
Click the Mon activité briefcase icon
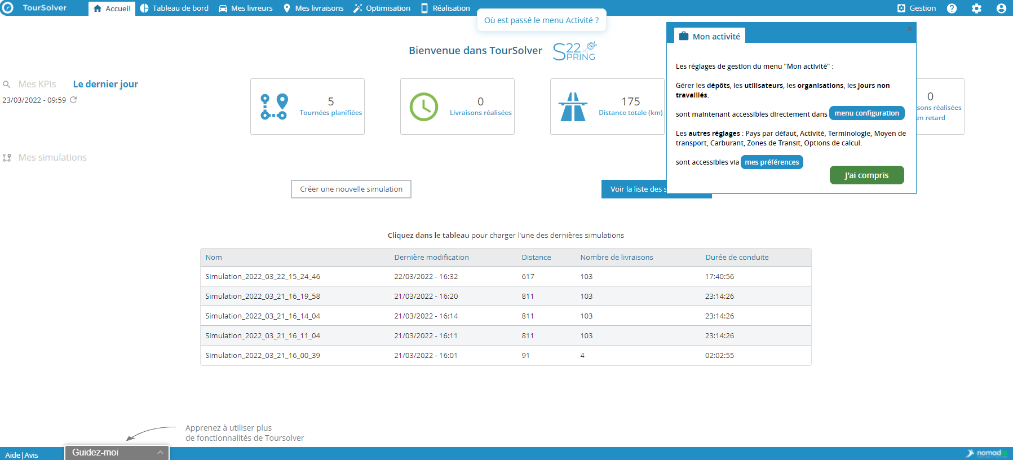pos(684,36)
